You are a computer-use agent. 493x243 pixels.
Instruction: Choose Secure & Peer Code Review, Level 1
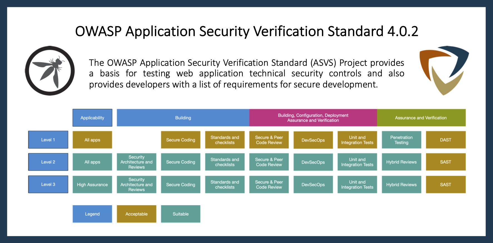[269, 140]
